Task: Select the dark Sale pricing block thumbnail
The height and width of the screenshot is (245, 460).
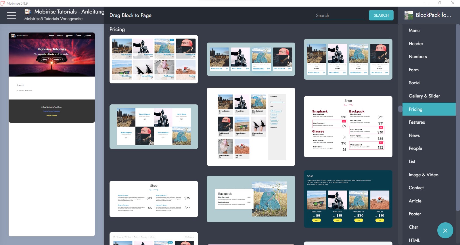Action: point(348,199)
